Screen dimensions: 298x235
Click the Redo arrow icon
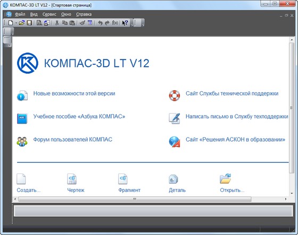point(107,23)
